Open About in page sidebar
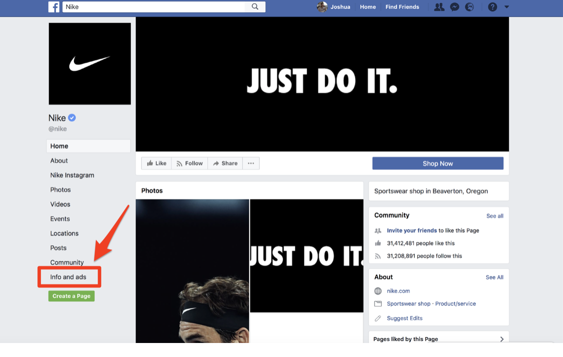This screenshot has height=357, width=563. pyautogui.click(x=59, y=160)
